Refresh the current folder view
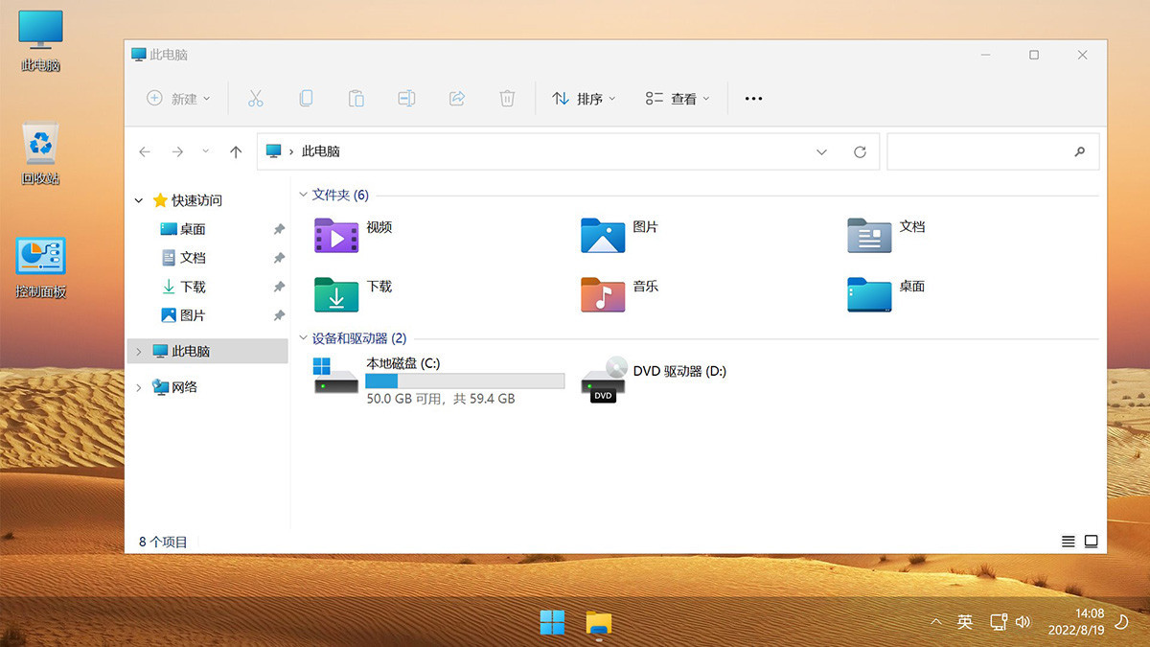 (860, 151)
